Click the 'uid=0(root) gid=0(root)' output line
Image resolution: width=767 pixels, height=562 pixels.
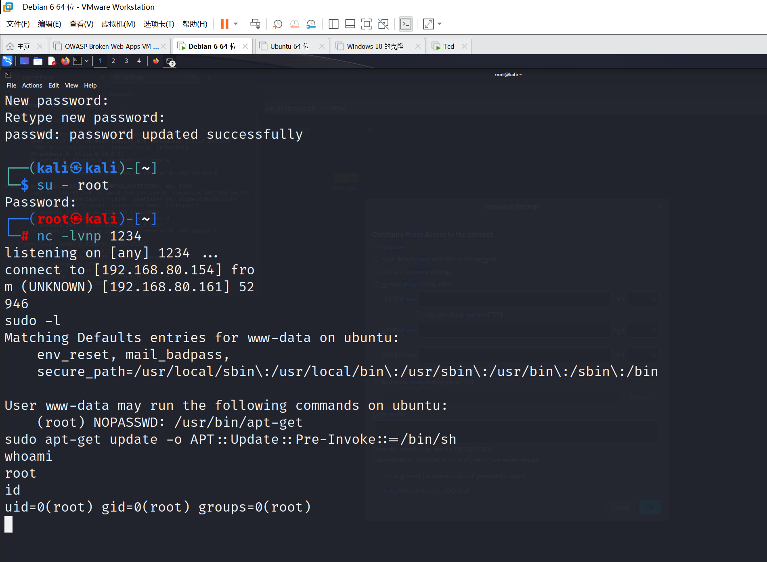(158, 507)
